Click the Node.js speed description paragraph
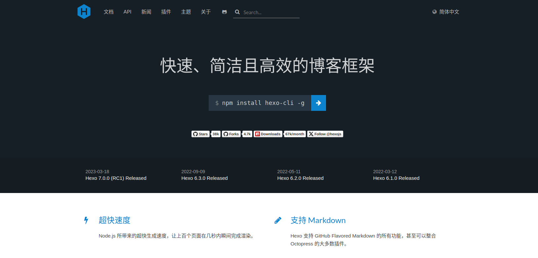Image resolution: width=538 pixels, height=258 pixels. pos(177,236)
